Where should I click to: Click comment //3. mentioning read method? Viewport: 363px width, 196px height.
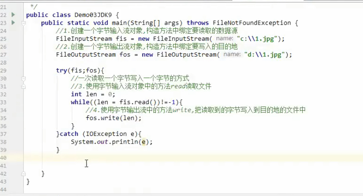[x=141, y=87]
